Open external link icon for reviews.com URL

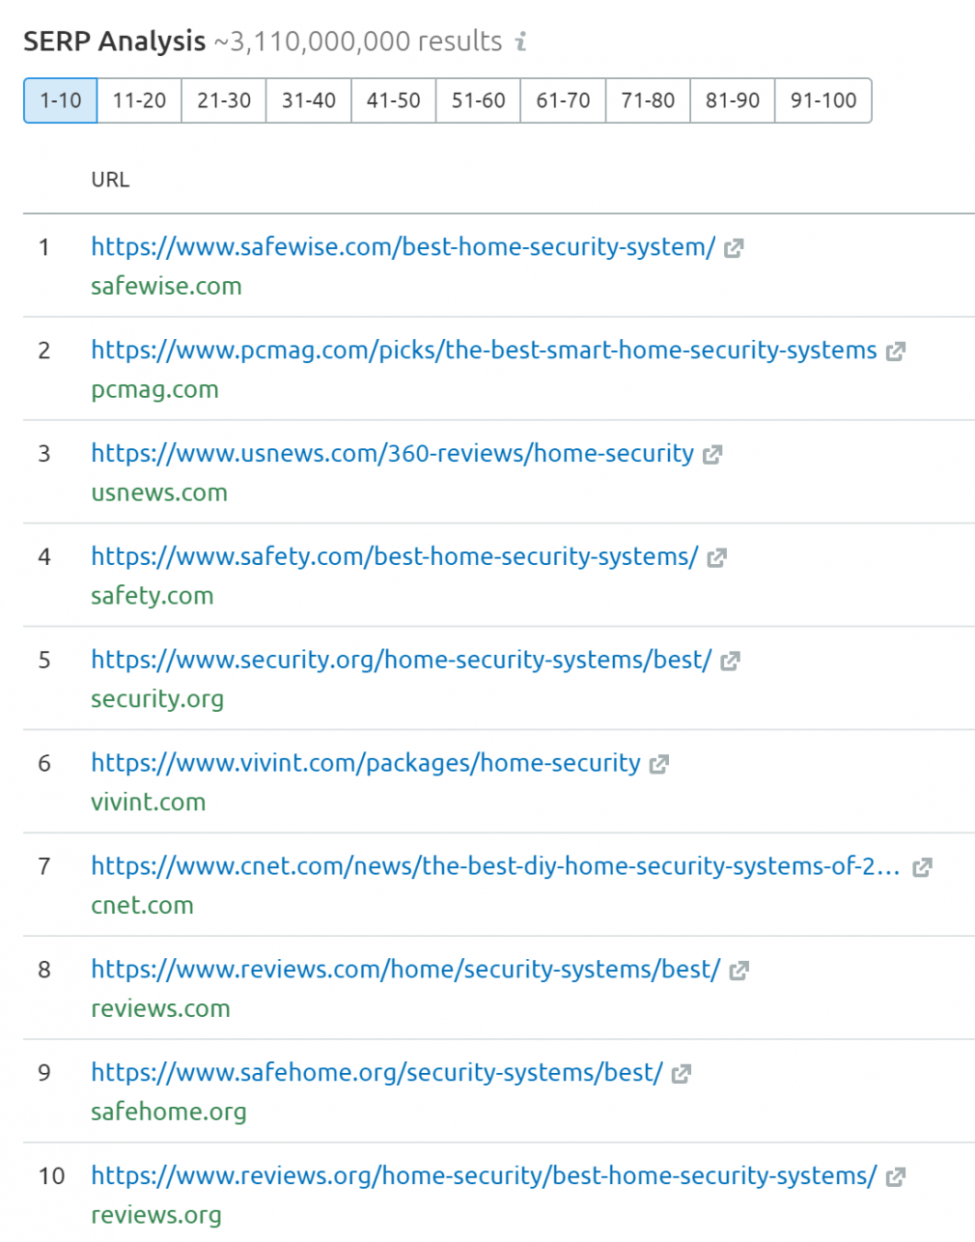(x=738, y=972)
